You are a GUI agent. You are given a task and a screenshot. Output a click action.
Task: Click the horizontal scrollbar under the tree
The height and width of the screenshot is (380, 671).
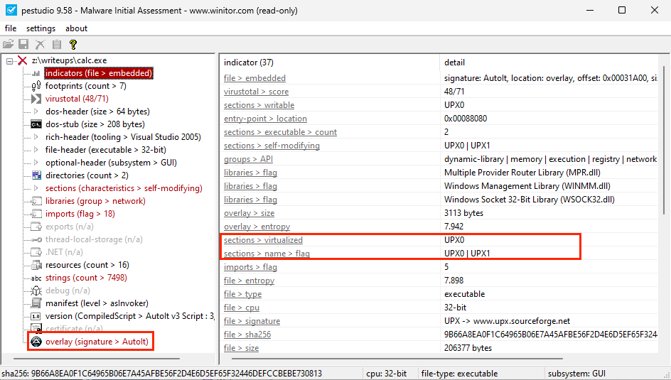[96, 359]
